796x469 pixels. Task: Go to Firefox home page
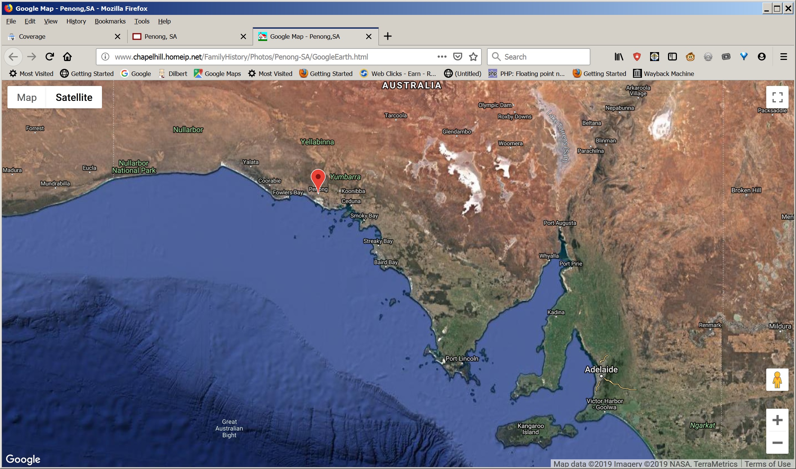tap(67, 57)
